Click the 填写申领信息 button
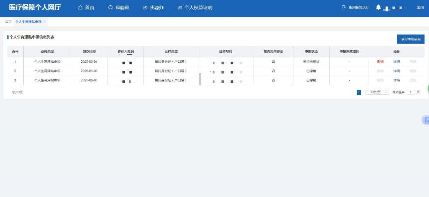Image resolution: width=429 pixels, height=197 pixels. click(411, 39)
